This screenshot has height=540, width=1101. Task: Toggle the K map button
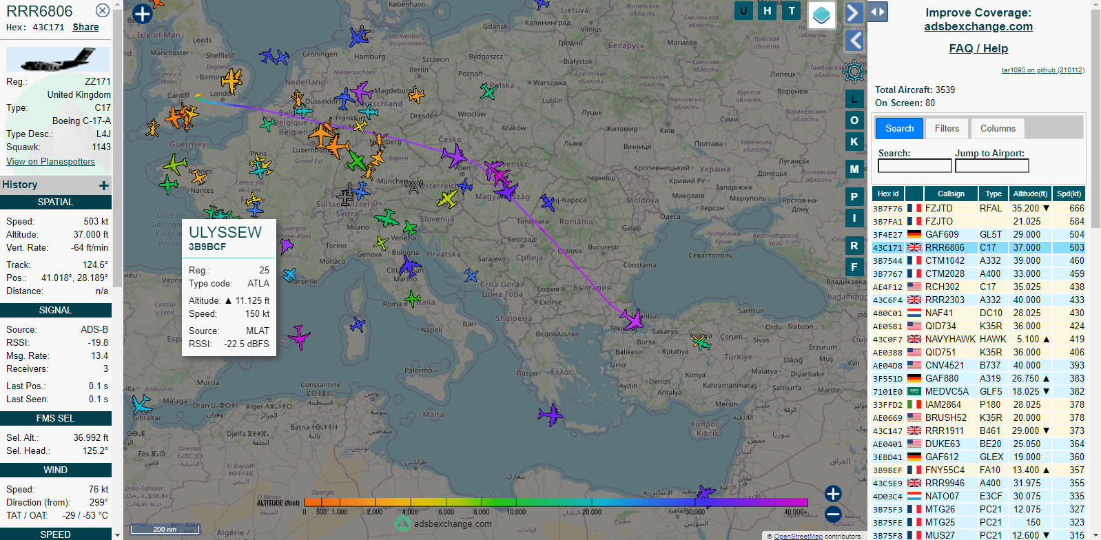pos(854,142)
